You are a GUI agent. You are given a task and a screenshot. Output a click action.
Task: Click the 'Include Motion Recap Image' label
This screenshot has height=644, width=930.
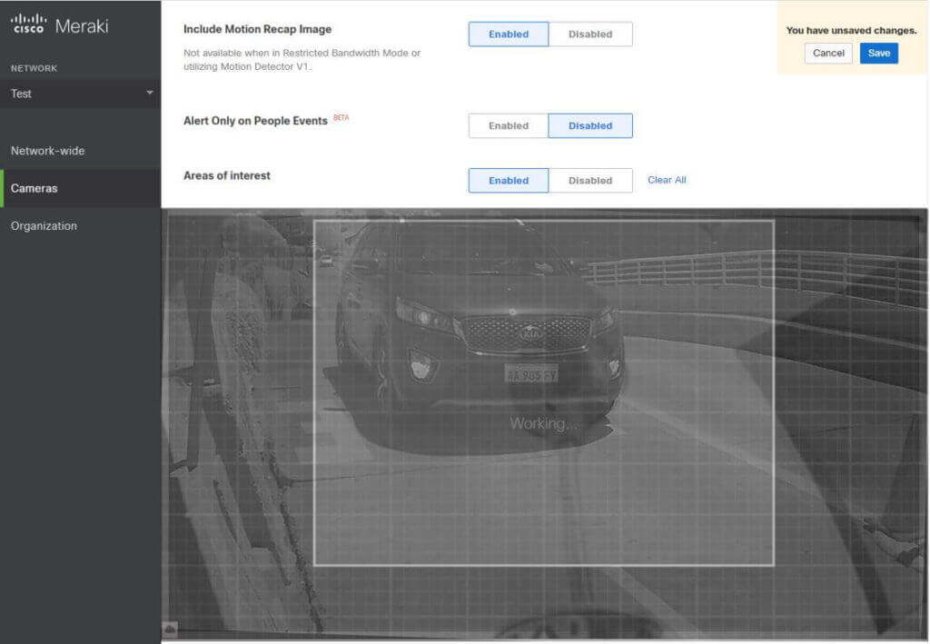click(257, 29)
